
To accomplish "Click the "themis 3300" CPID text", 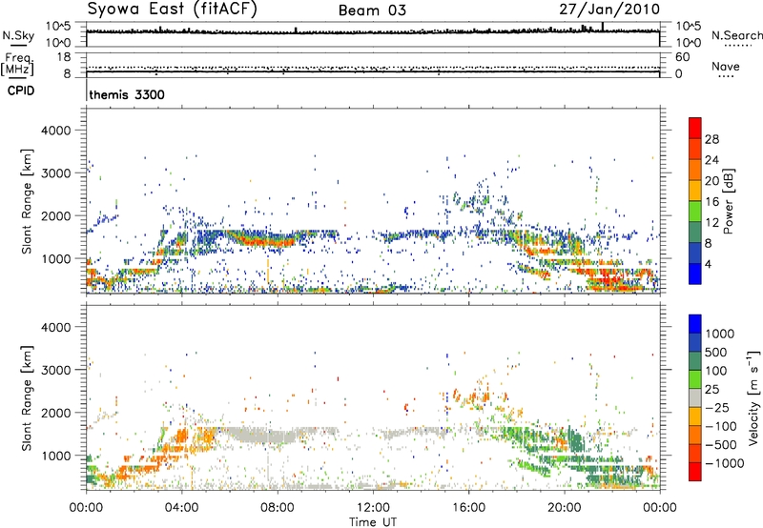I will tap(127, 94).
